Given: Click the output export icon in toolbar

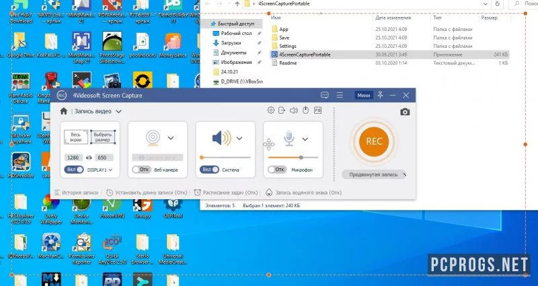Looking at the screenshot, I should 282,110.
